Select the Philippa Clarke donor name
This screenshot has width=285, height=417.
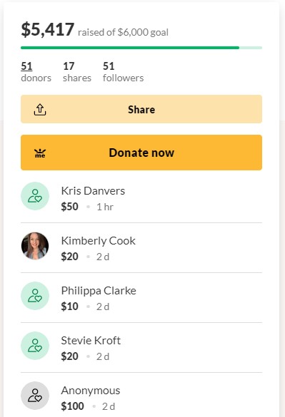pos(99,291)
